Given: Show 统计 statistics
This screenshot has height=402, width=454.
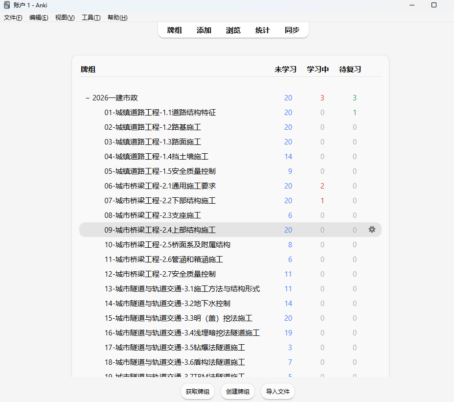Looking at the screenshot, I should pos(263,30).
